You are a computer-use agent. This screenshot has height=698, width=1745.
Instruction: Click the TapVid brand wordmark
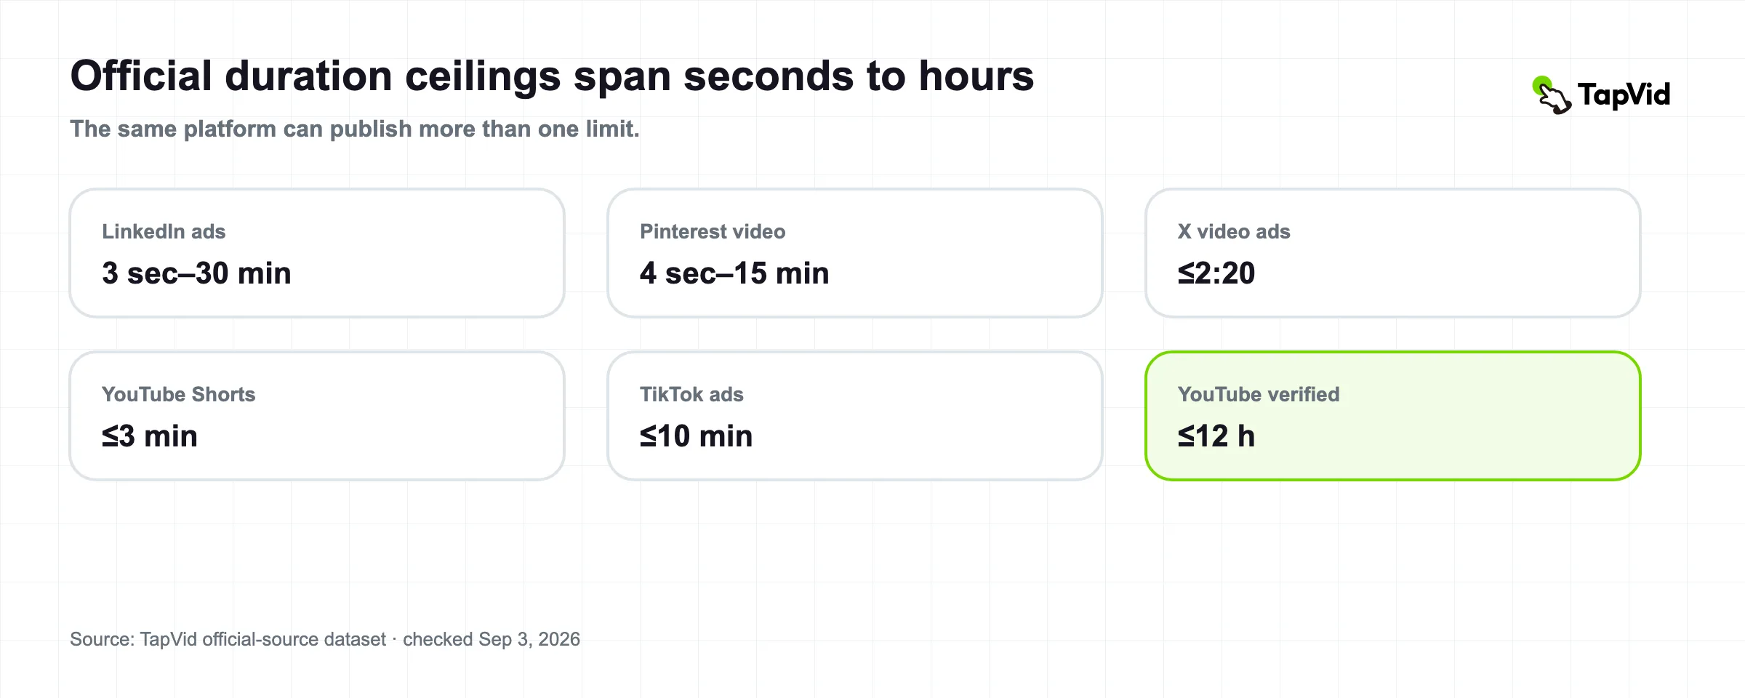pos(1624,95)
